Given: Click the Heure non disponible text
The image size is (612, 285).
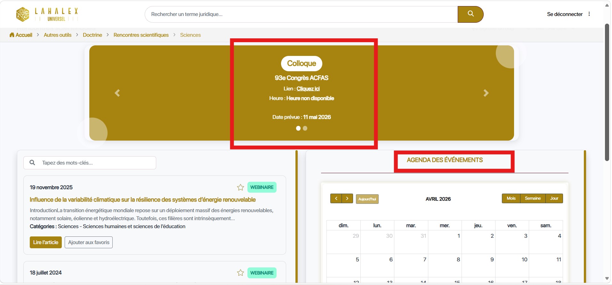Looking at the screenshot, I should pos(310,98).
